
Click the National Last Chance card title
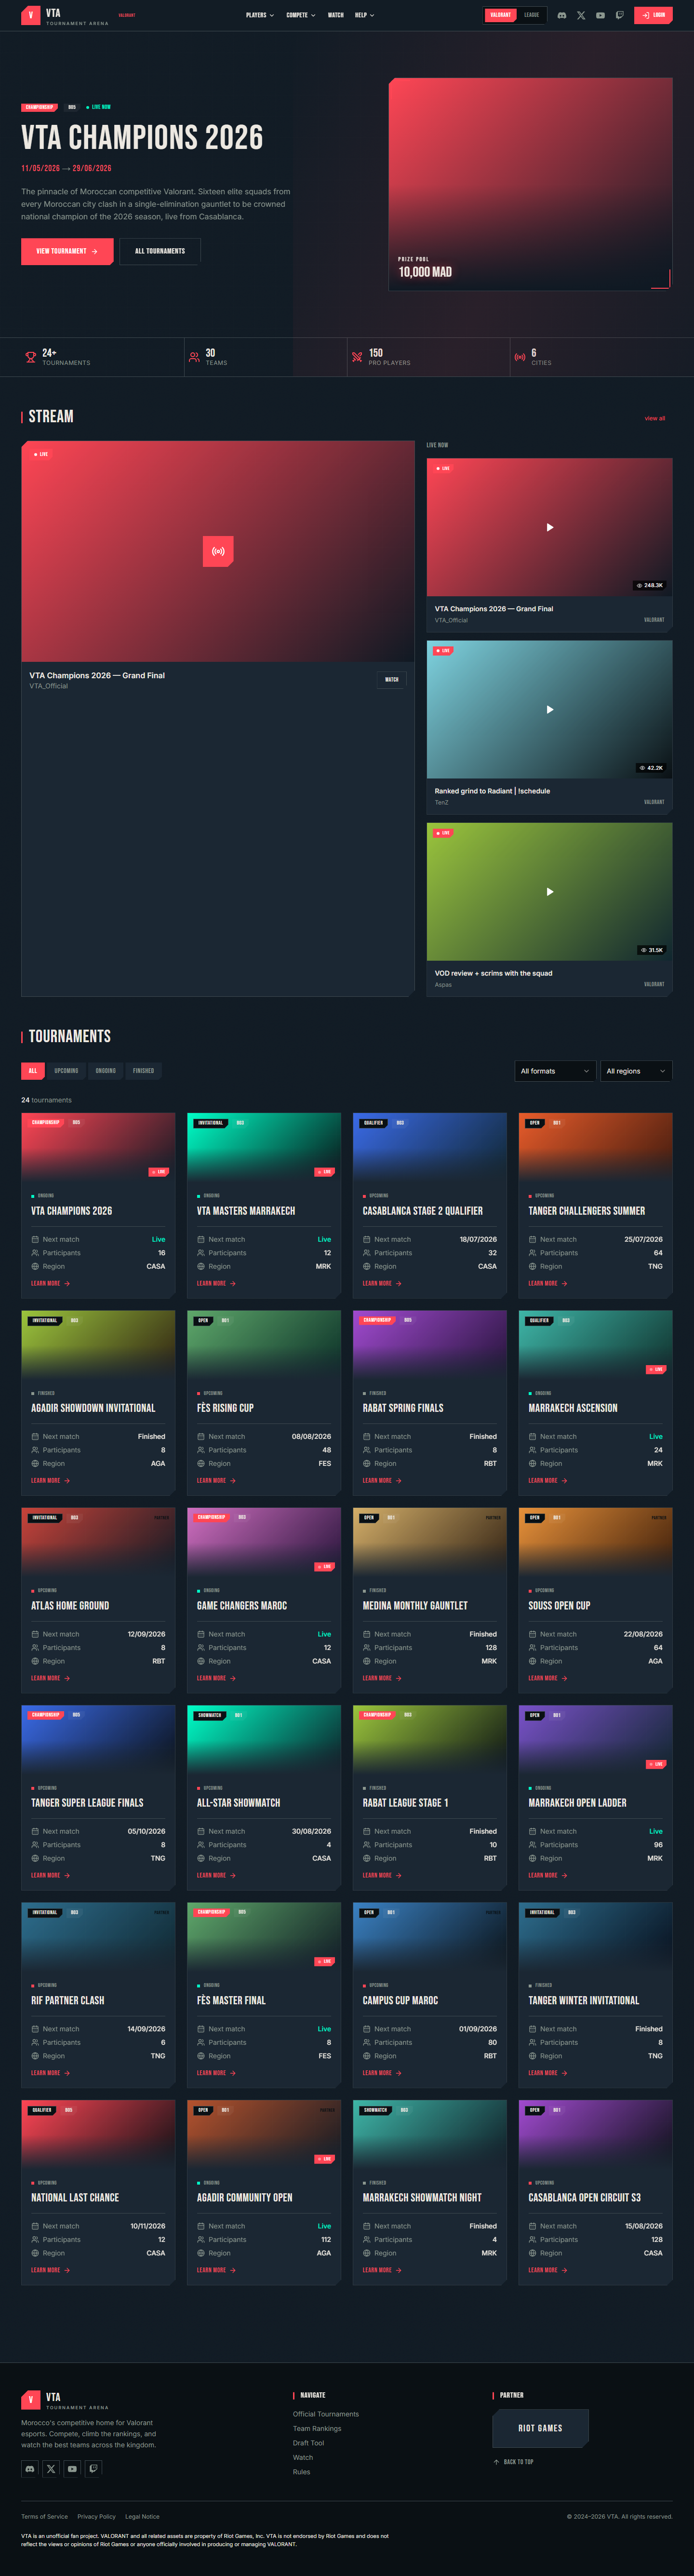[x=75, y=2197]
